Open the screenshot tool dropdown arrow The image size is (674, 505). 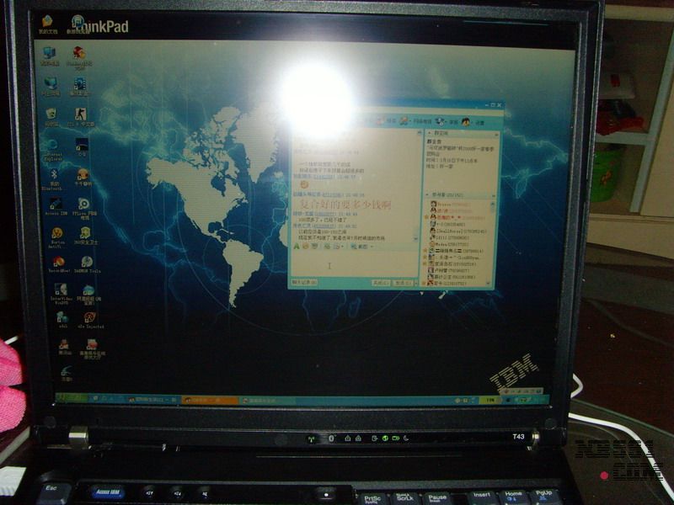tap(372, 247)
